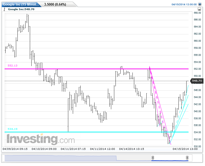Click the right range slider handle

pos(187,158)
